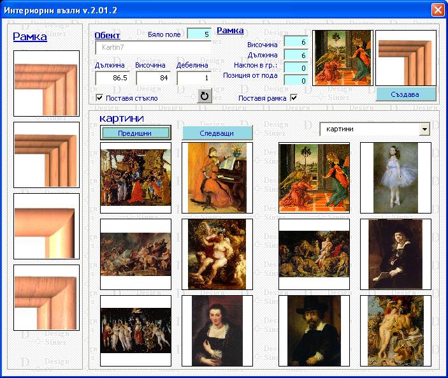
Task: Click the Позиция от пода field
Action: tap(296, 80)
